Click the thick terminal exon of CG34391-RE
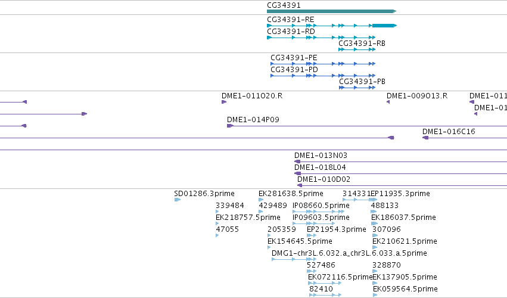507x298 pixels. pos(384,26)
